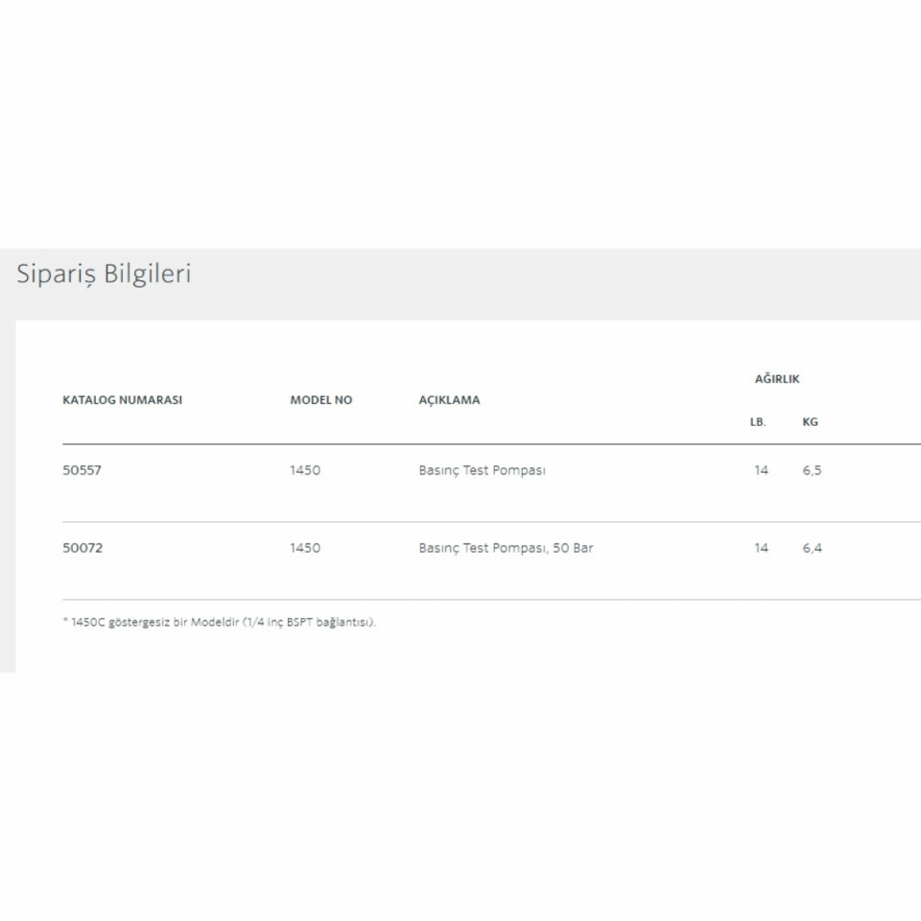Click the 14 lb value in first row

pos(761,470)
